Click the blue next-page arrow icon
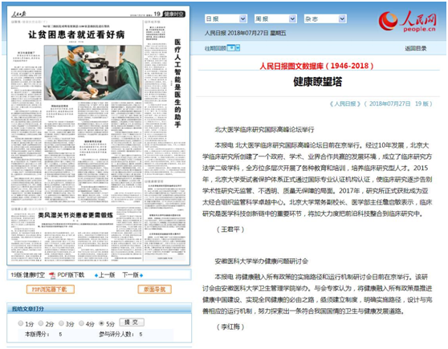The height and width of the screenshot is (349, 448). (141, 276)
